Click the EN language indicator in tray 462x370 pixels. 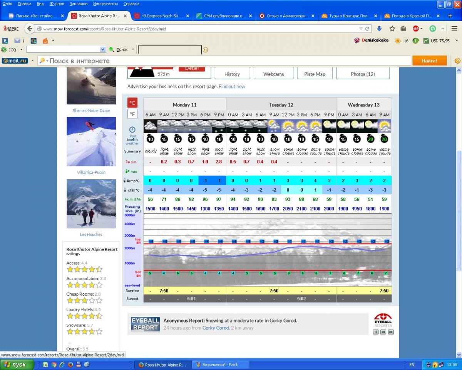click(412, 364)
